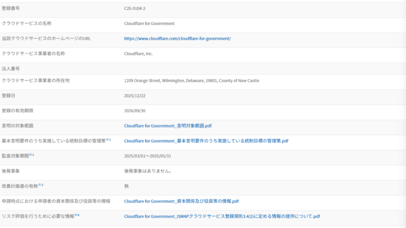Viewport: 406px width, 228px height.
Task: Select service name Cloudflare for Government
Action: pyautogui.click(x=149, y=23)
